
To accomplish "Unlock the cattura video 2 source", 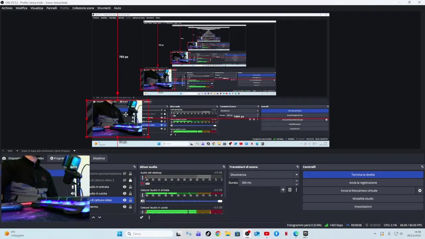I will tap(130, 180).
